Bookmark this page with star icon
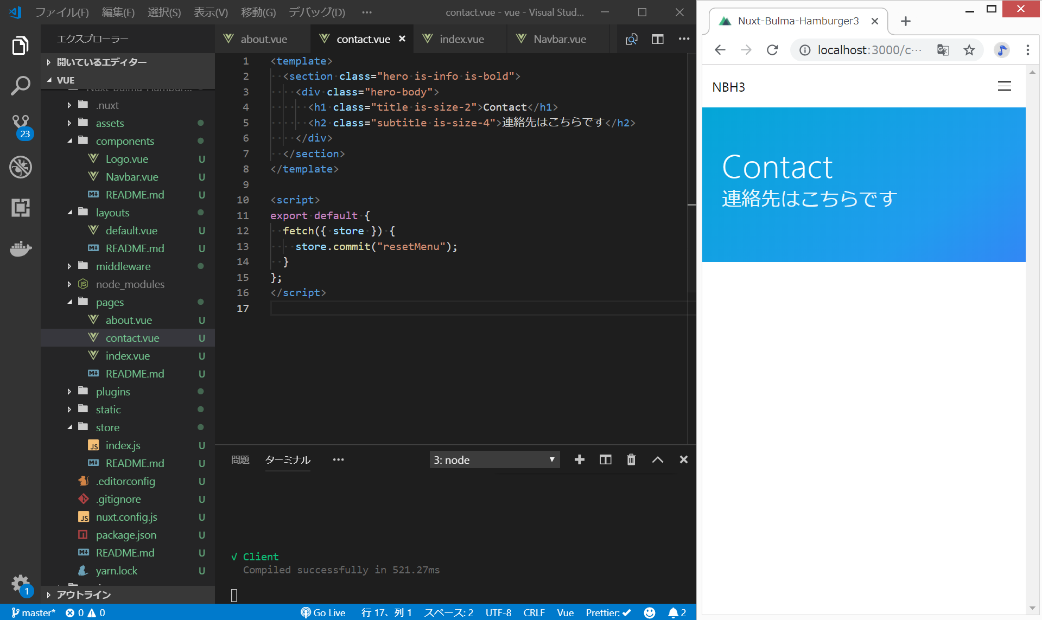Image resolution: width=1042 pixels, height=620 pixels. click(x=969, y=50)
